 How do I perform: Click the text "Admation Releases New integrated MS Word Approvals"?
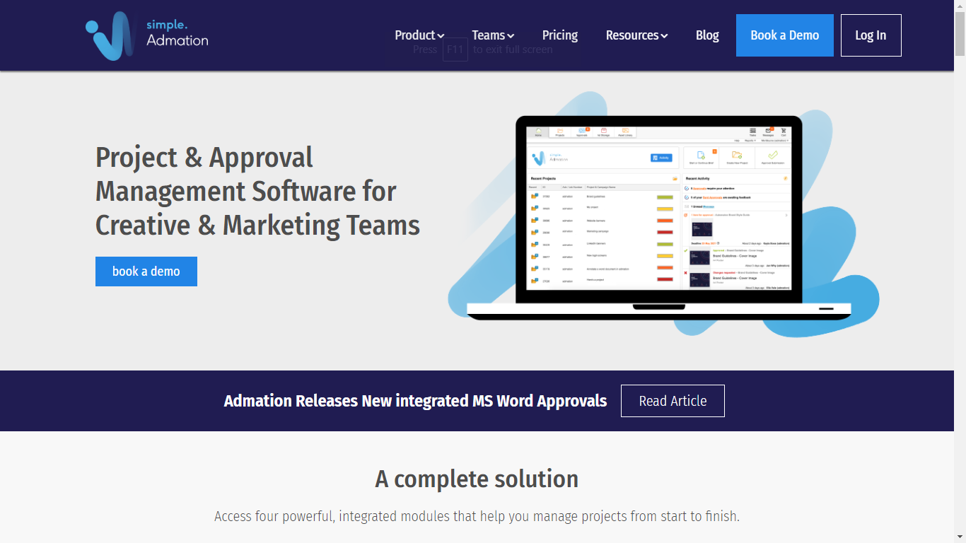[x=415, y=401]
